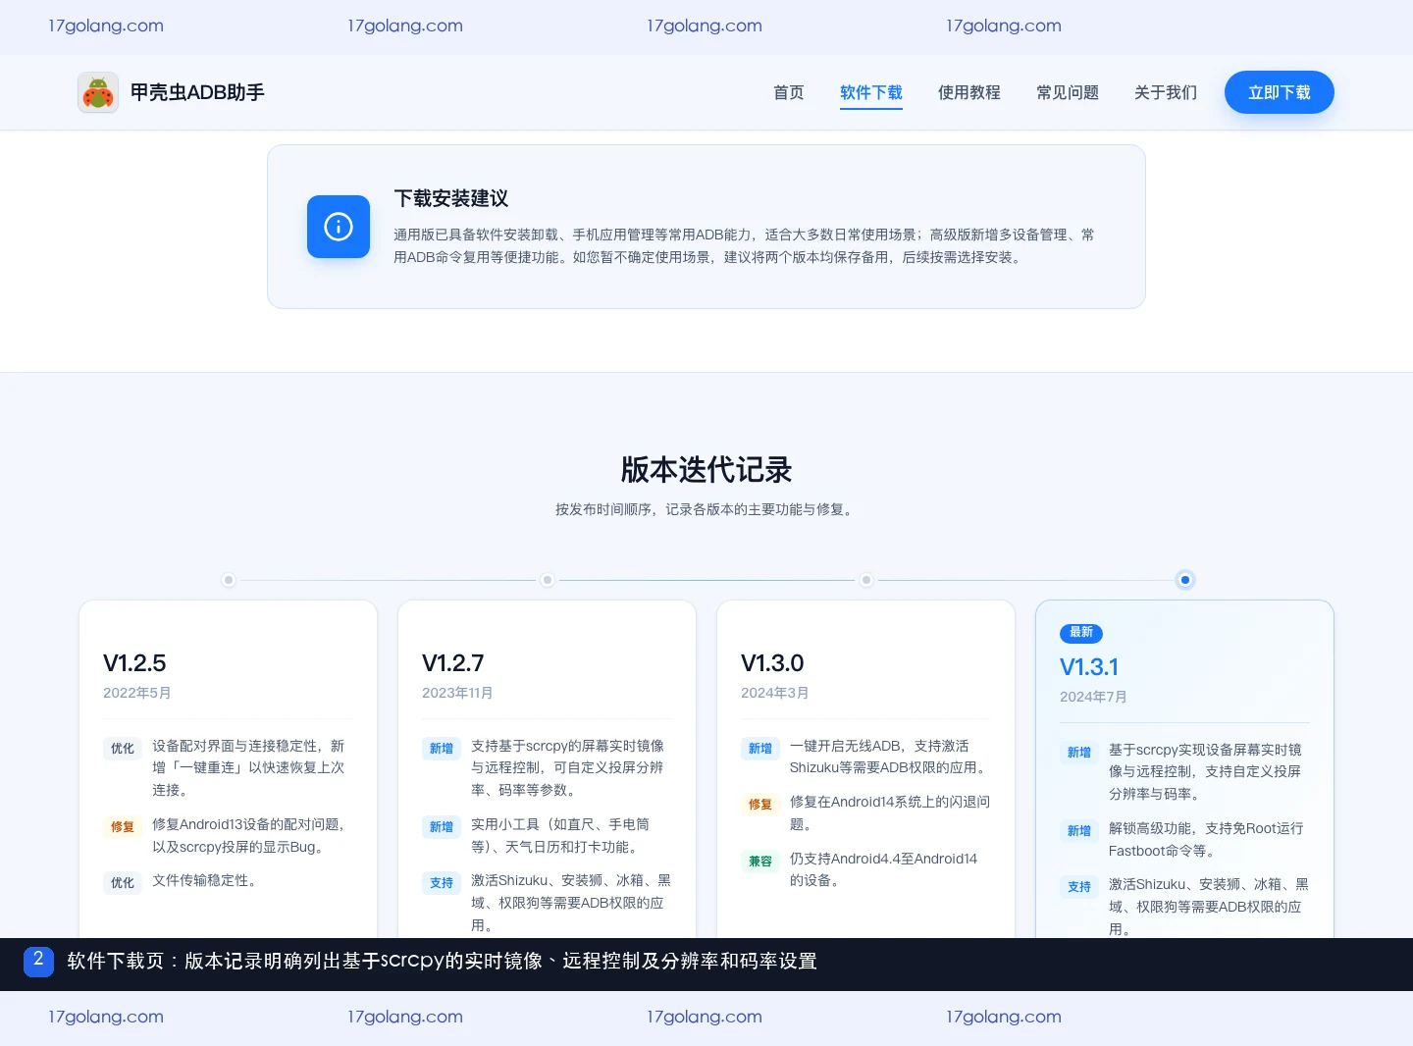1413x1046 pixels.
Task: Click the V1.3.0 version heading
Action: [772, 663]
